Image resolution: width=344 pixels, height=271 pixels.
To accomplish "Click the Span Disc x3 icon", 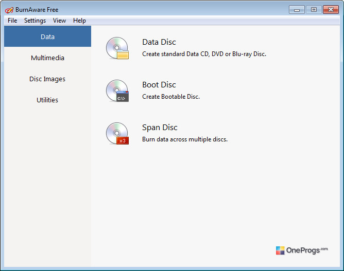I will coord(117,133).
